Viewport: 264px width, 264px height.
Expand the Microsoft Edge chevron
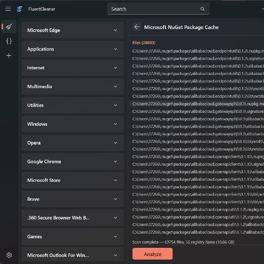pyautogui.click(x=115, y=30)
